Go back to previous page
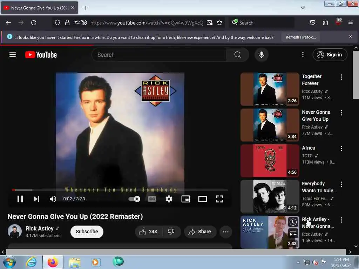This screenshot has width=359, height=269. click(8, 23)
